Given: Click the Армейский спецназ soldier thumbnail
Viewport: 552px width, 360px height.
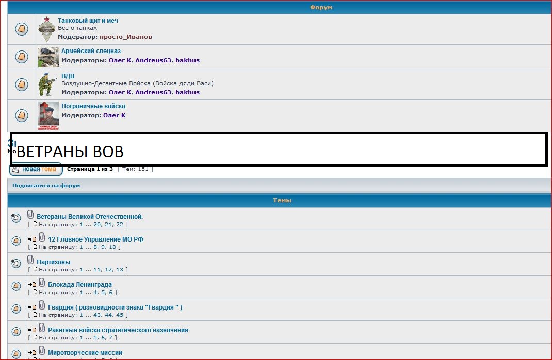Looking at the screenshot, I should [x=48, y=57].
